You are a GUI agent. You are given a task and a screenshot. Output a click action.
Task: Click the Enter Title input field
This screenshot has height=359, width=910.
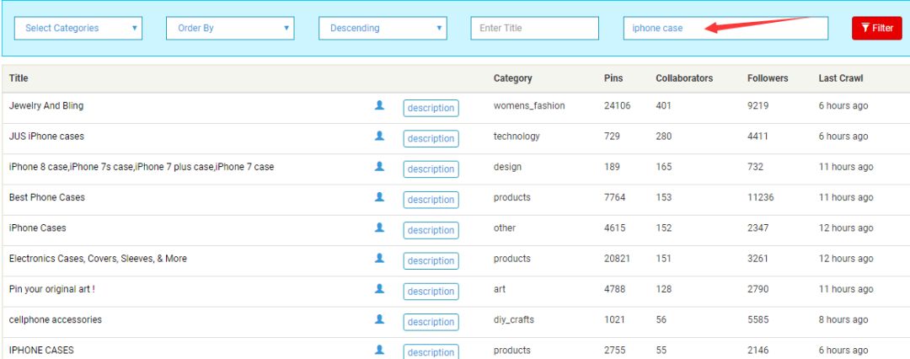534,28
